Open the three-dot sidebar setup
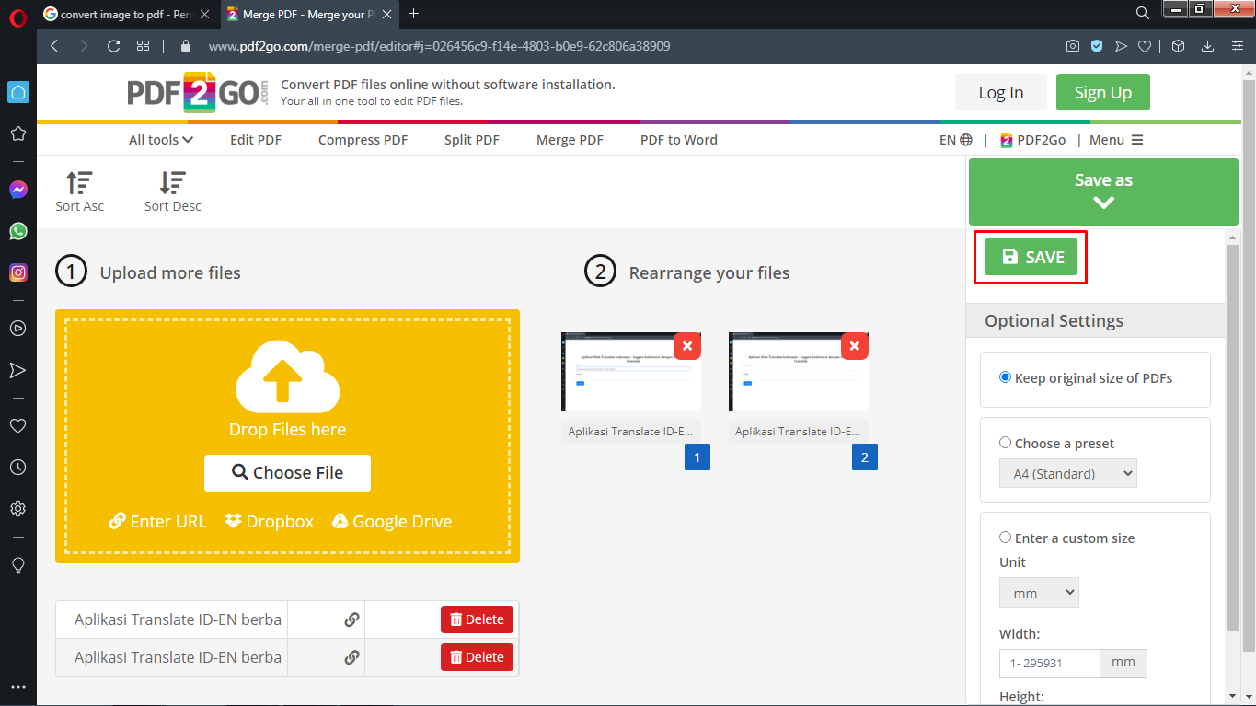 tap(17, 687)
